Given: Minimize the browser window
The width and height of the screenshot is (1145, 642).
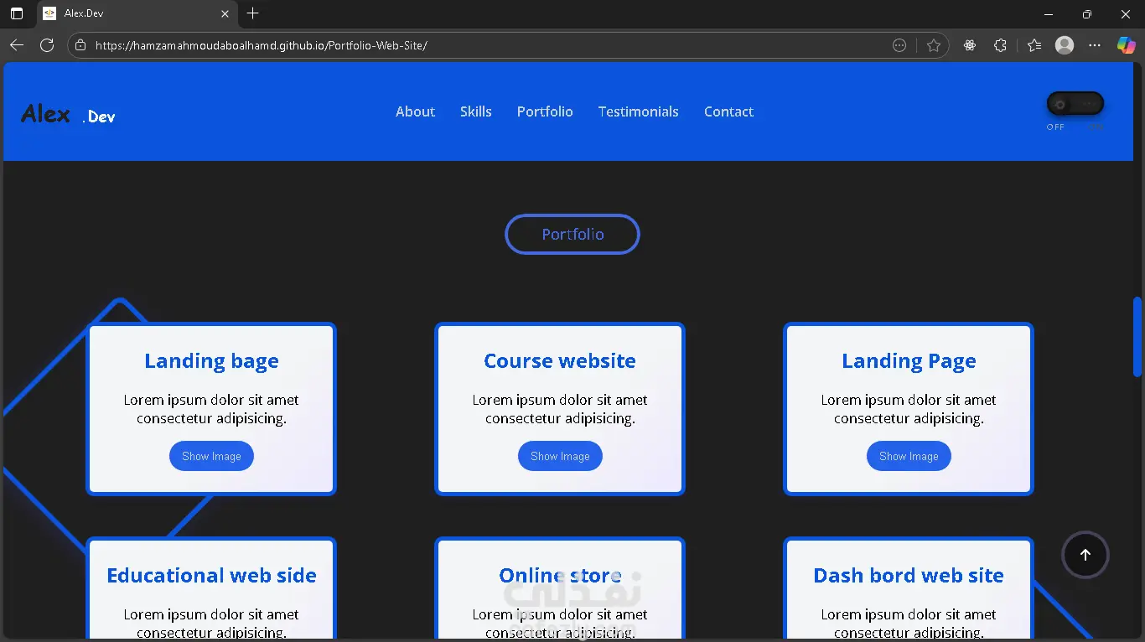Looking at the screenshot, I should coord(1049,13).
